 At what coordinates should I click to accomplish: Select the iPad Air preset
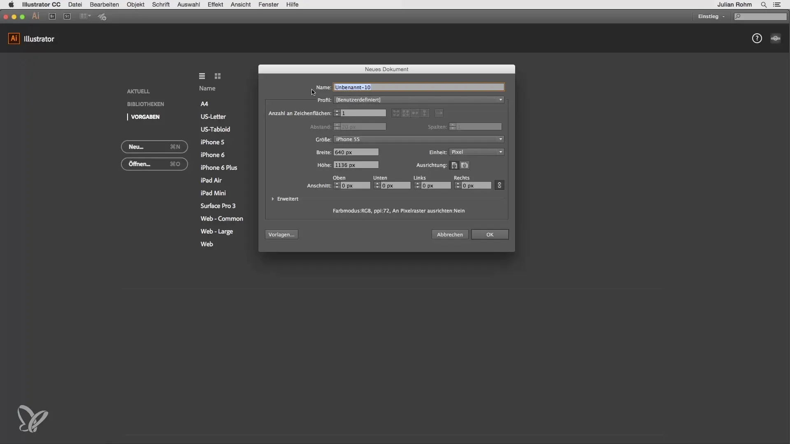(211, 180)
